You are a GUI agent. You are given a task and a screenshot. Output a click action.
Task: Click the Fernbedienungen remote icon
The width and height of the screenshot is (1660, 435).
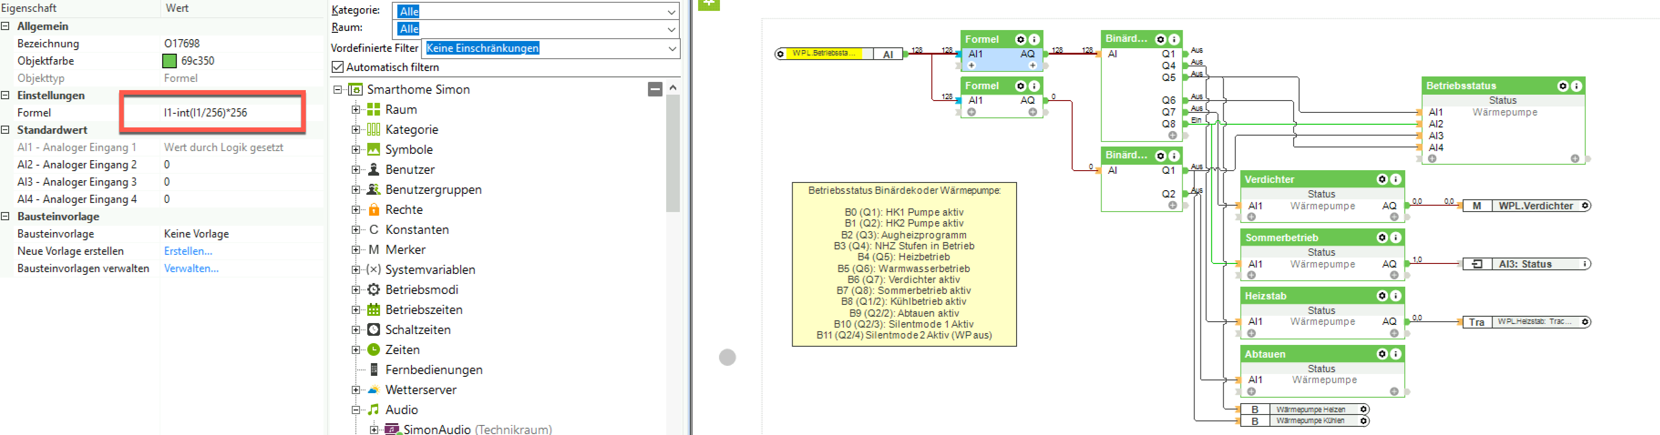pyautogui.click(x=374, y=369)
